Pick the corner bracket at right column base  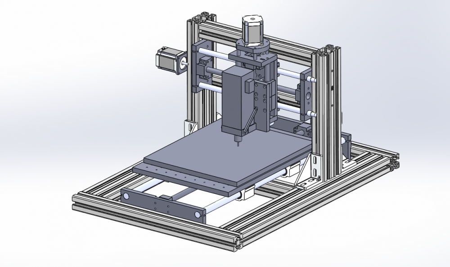(x=310, y=171)
